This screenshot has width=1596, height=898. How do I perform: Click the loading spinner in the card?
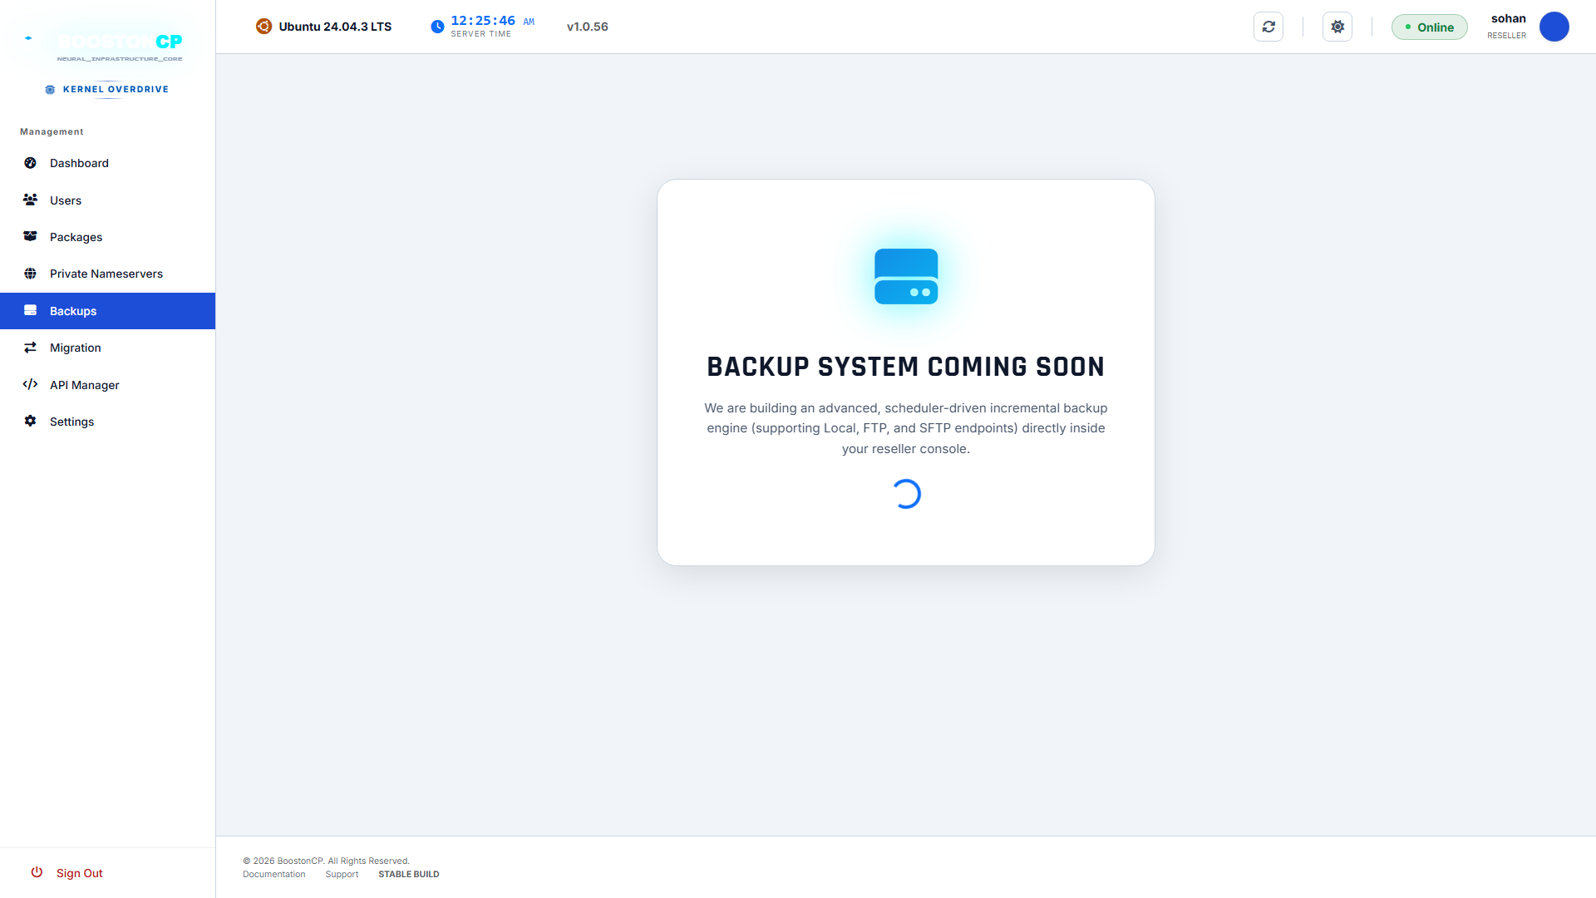(x=906, y=494)
